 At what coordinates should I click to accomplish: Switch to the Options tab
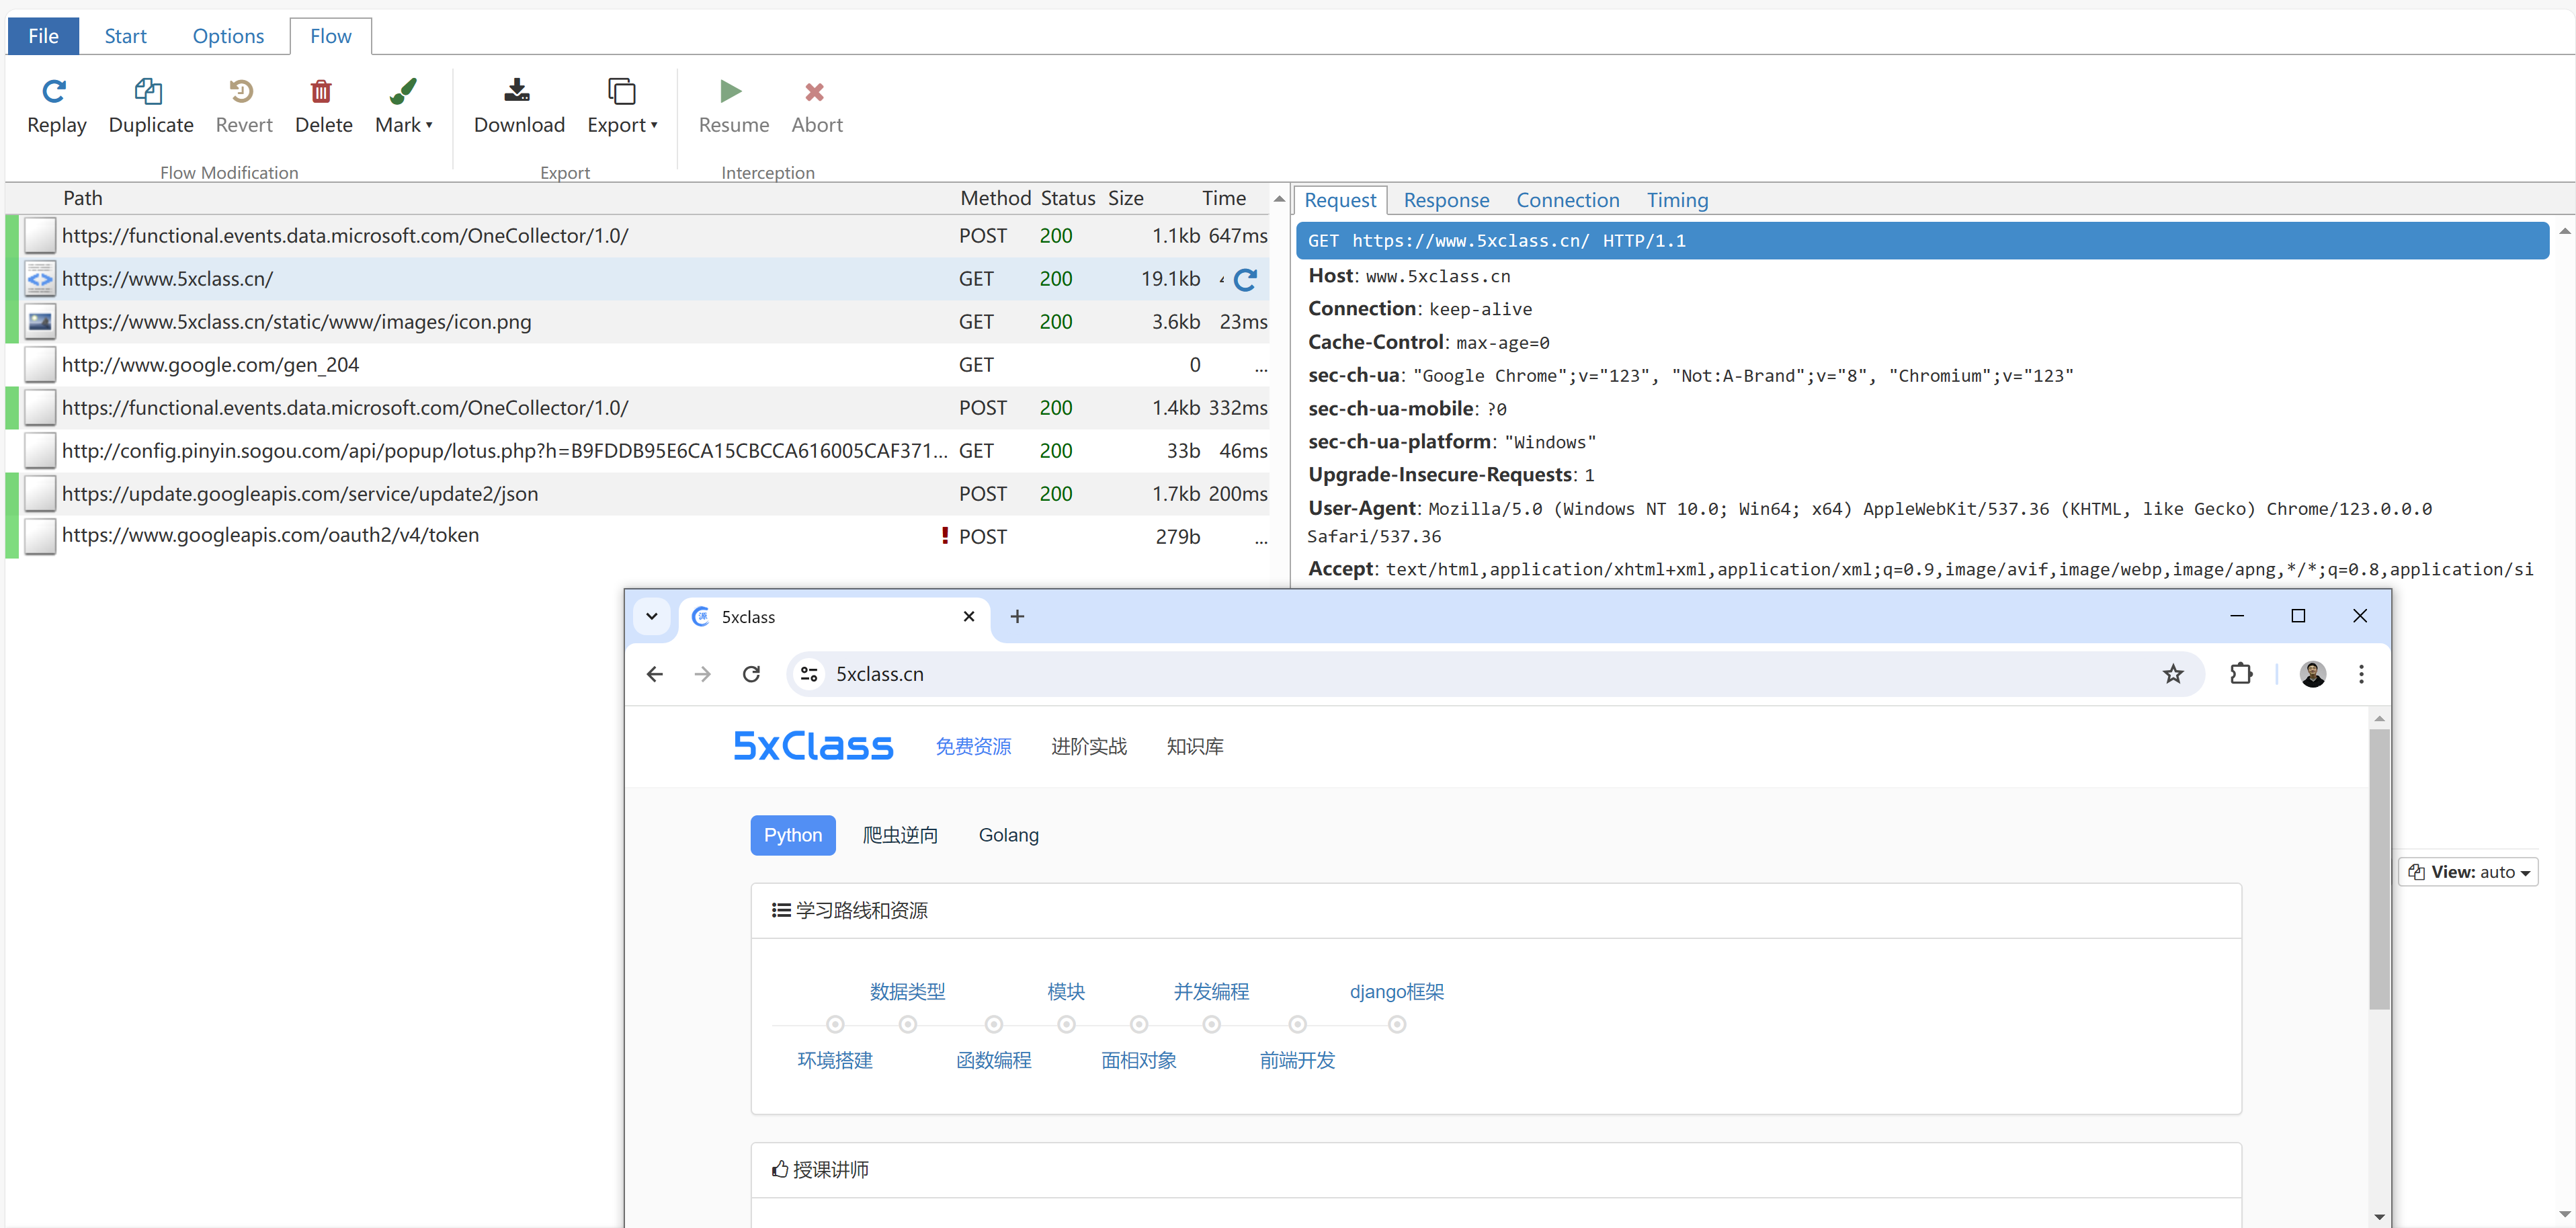click(228, 36)
